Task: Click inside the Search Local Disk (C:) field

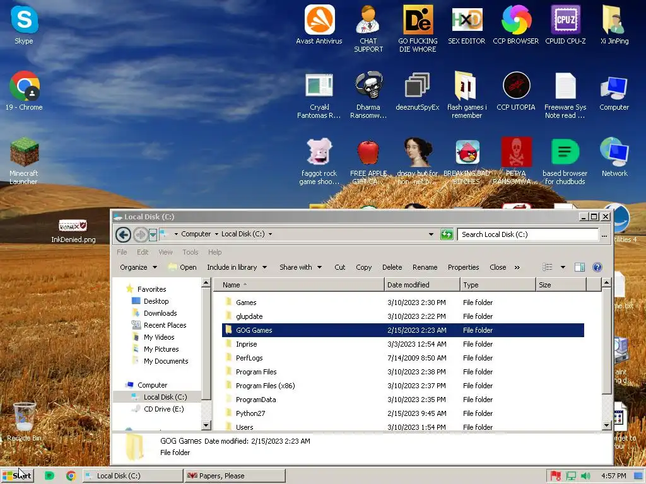Action: [528, 234]
